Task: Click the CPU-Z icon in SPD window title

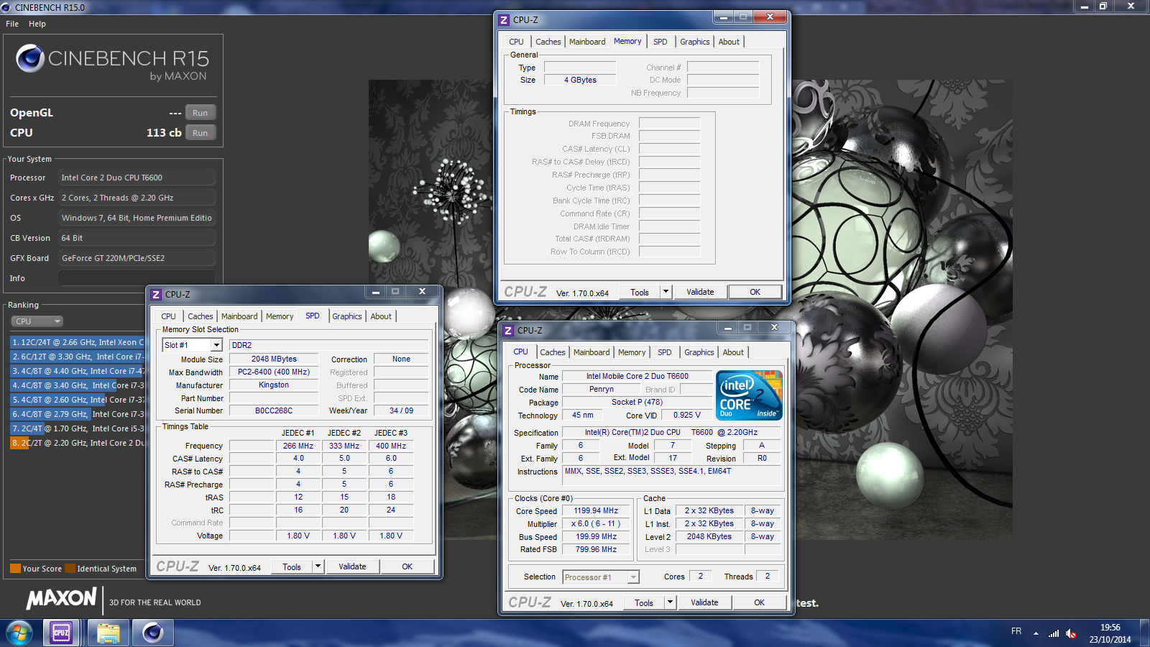Action: [156, 295]
